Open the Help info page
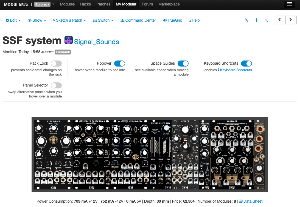The height and width of the screenshot is (207, 300). coord(194,20)
